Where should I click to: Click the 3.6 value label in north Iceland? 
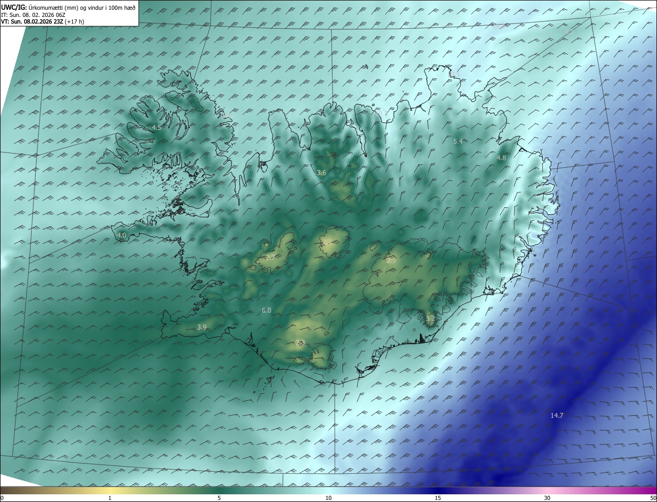321,173
